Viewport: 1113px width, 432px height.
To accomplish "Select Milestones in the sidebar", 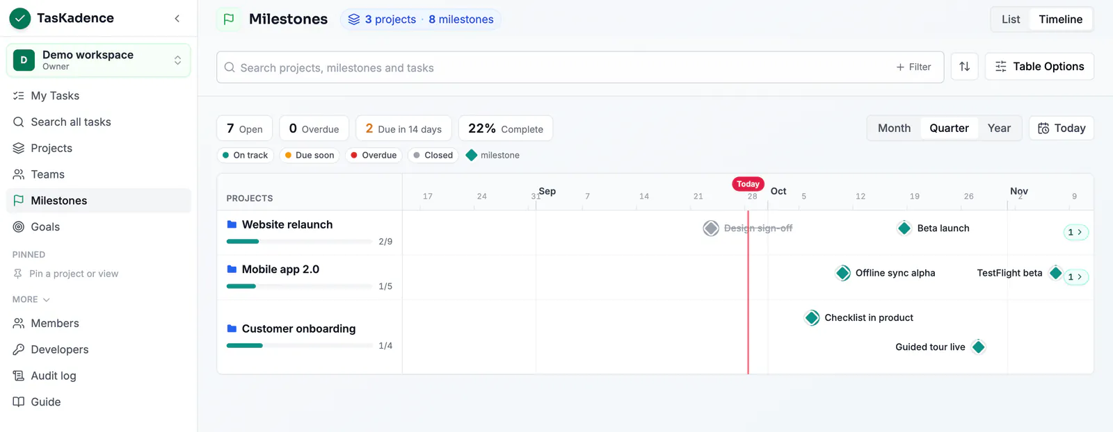I will coord(98,201).
